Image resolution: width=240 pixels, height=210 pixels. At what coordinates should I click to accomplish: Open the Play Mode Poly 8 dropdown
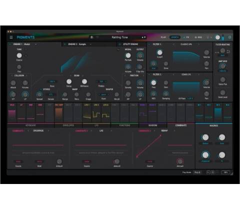click(x=197, y=172)
